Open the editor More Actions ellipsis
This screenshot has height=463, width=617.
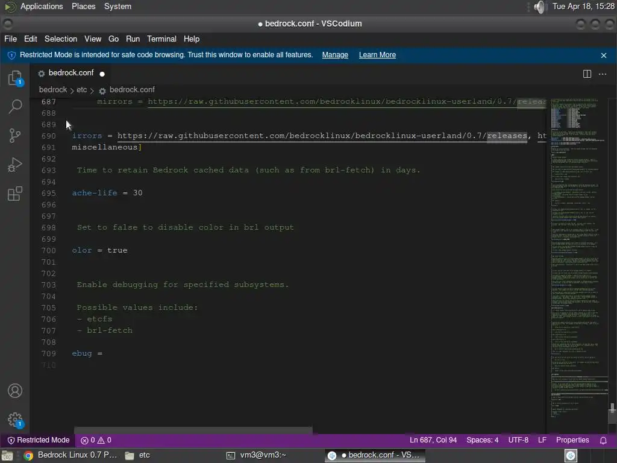(x=603, y=74)
